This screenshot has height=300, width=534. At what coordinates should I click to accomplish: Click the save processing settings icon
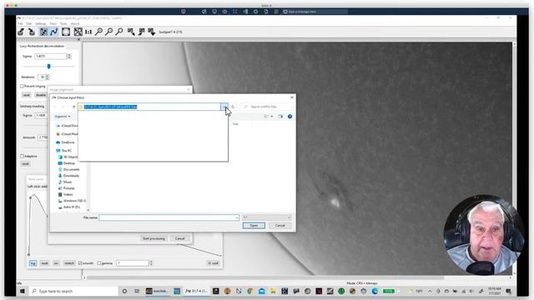(141, 32)
